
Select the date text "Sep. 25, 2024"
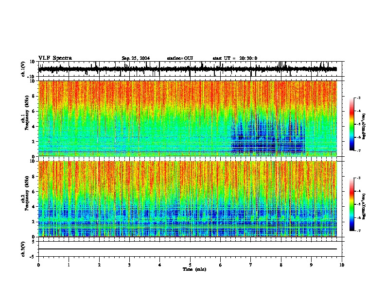coord(136,58)
